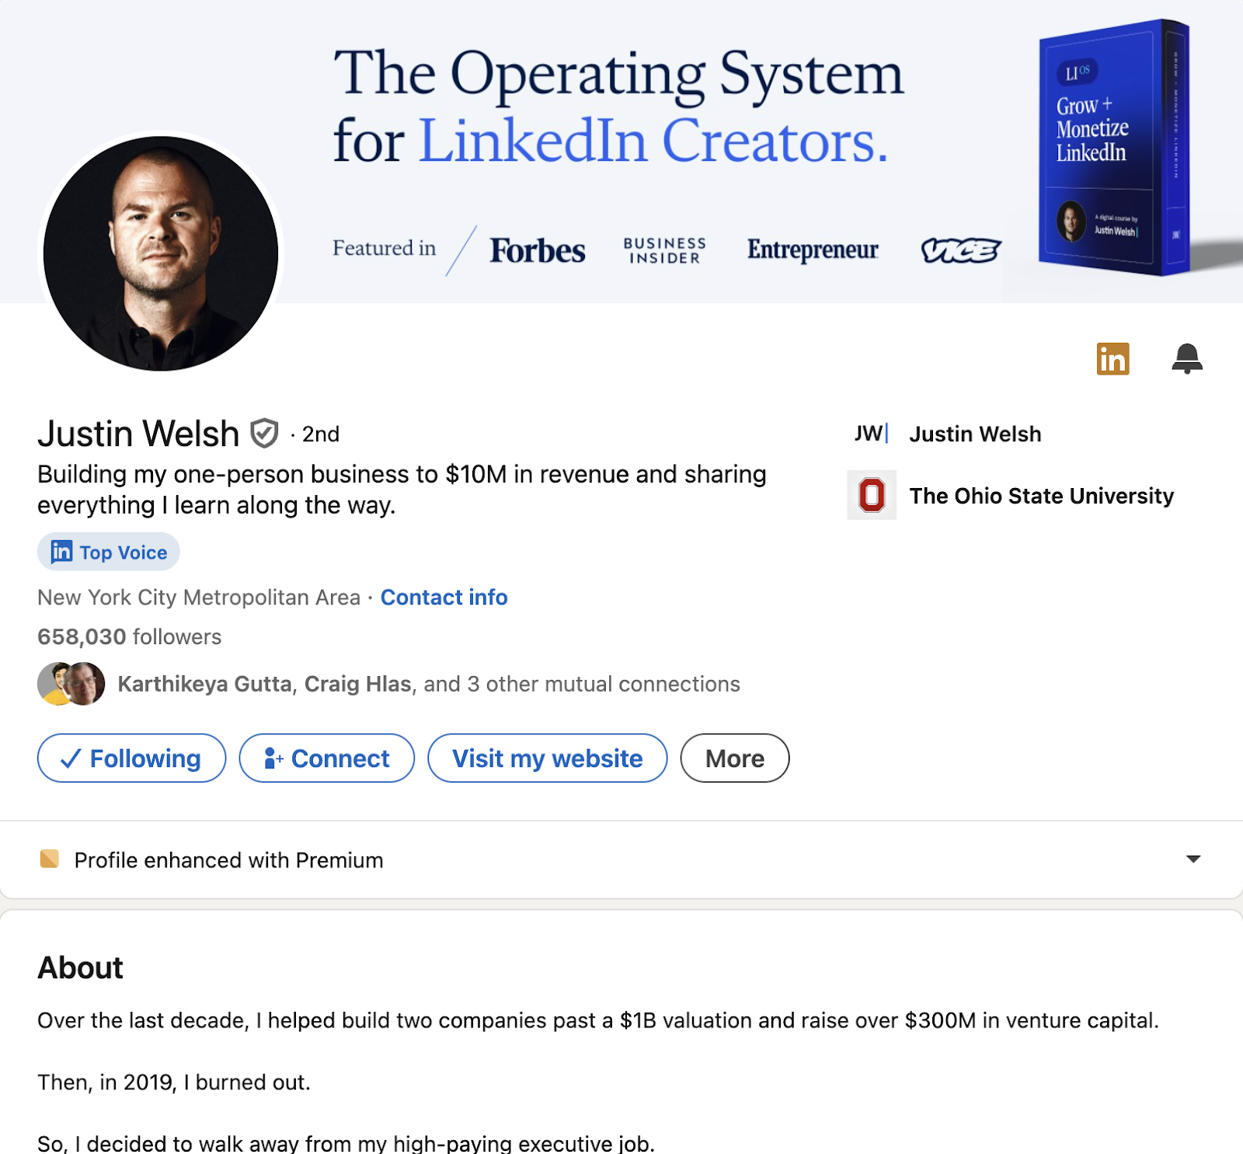
Task: Open The Ohio State University link
Action: pyautogui.click(x=1042, y=496)
